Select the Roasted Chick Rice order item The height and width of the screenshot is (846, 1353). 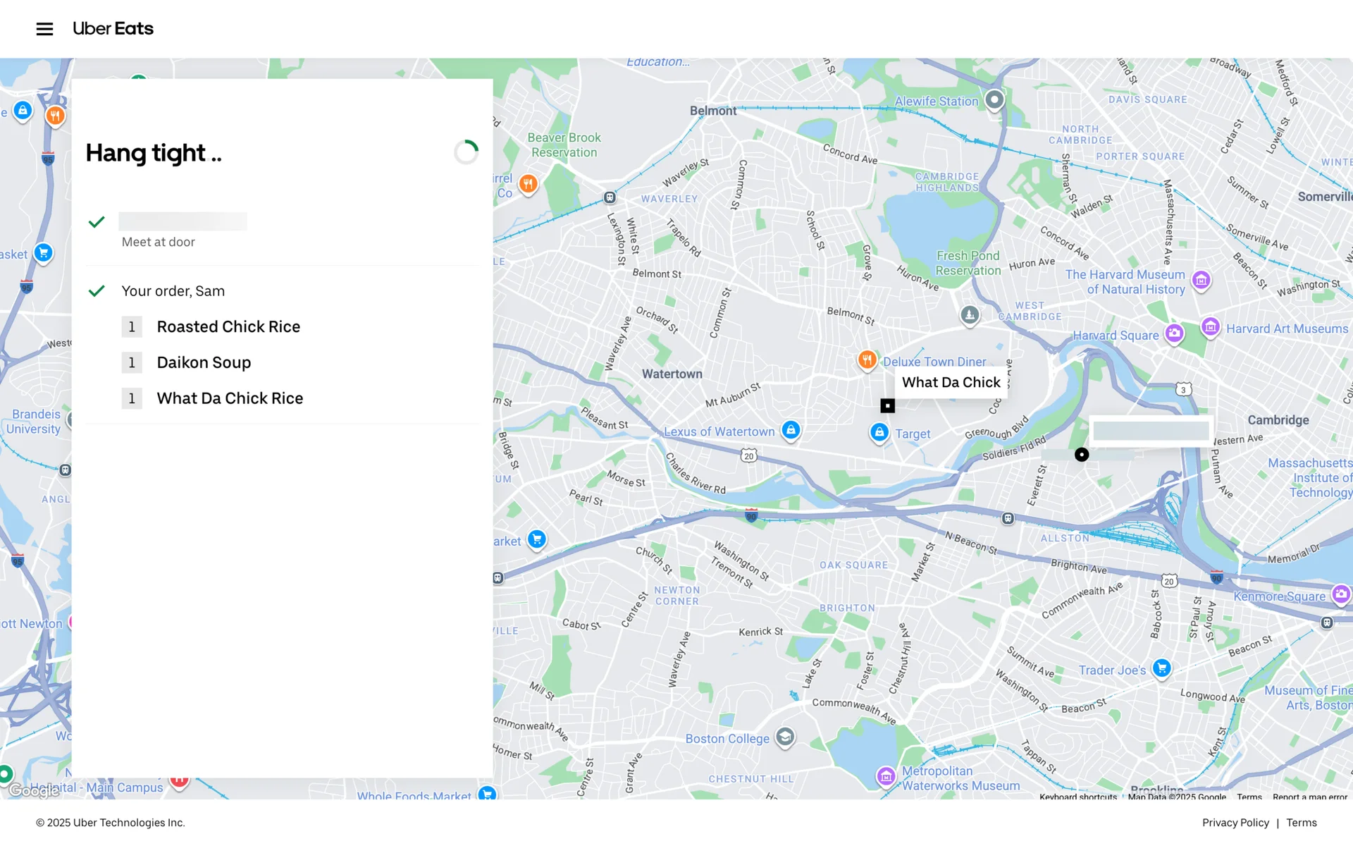tap(228, 326)
